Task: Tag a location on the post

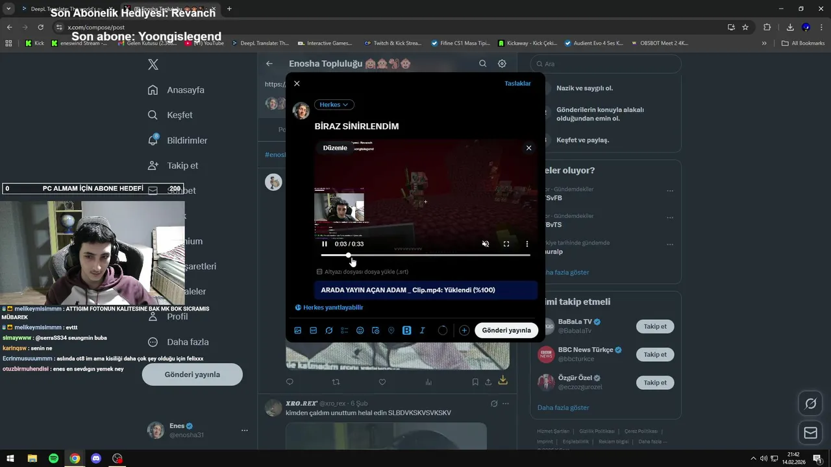Action: (x=391, y=330)
